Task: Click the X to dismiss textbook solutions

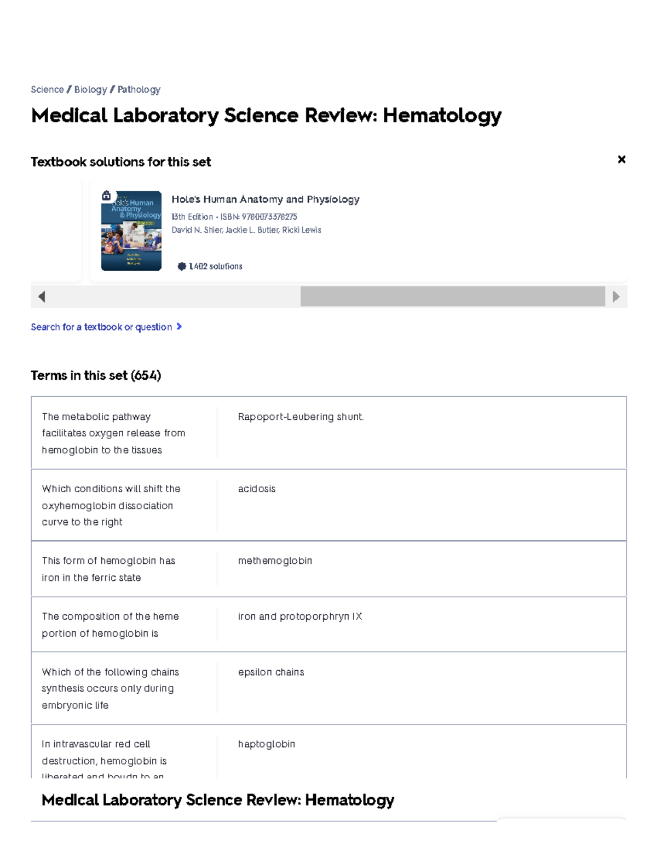Action: [621, 159]
